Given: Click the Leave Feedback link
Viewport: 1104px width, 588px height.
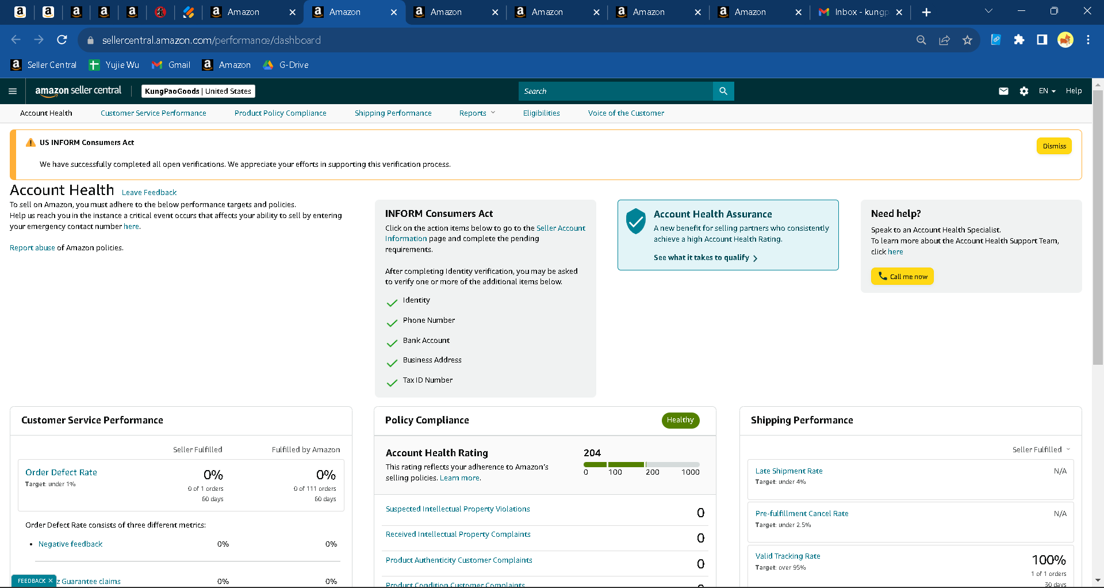Looking at the screenshot, I should click(149, 193).
